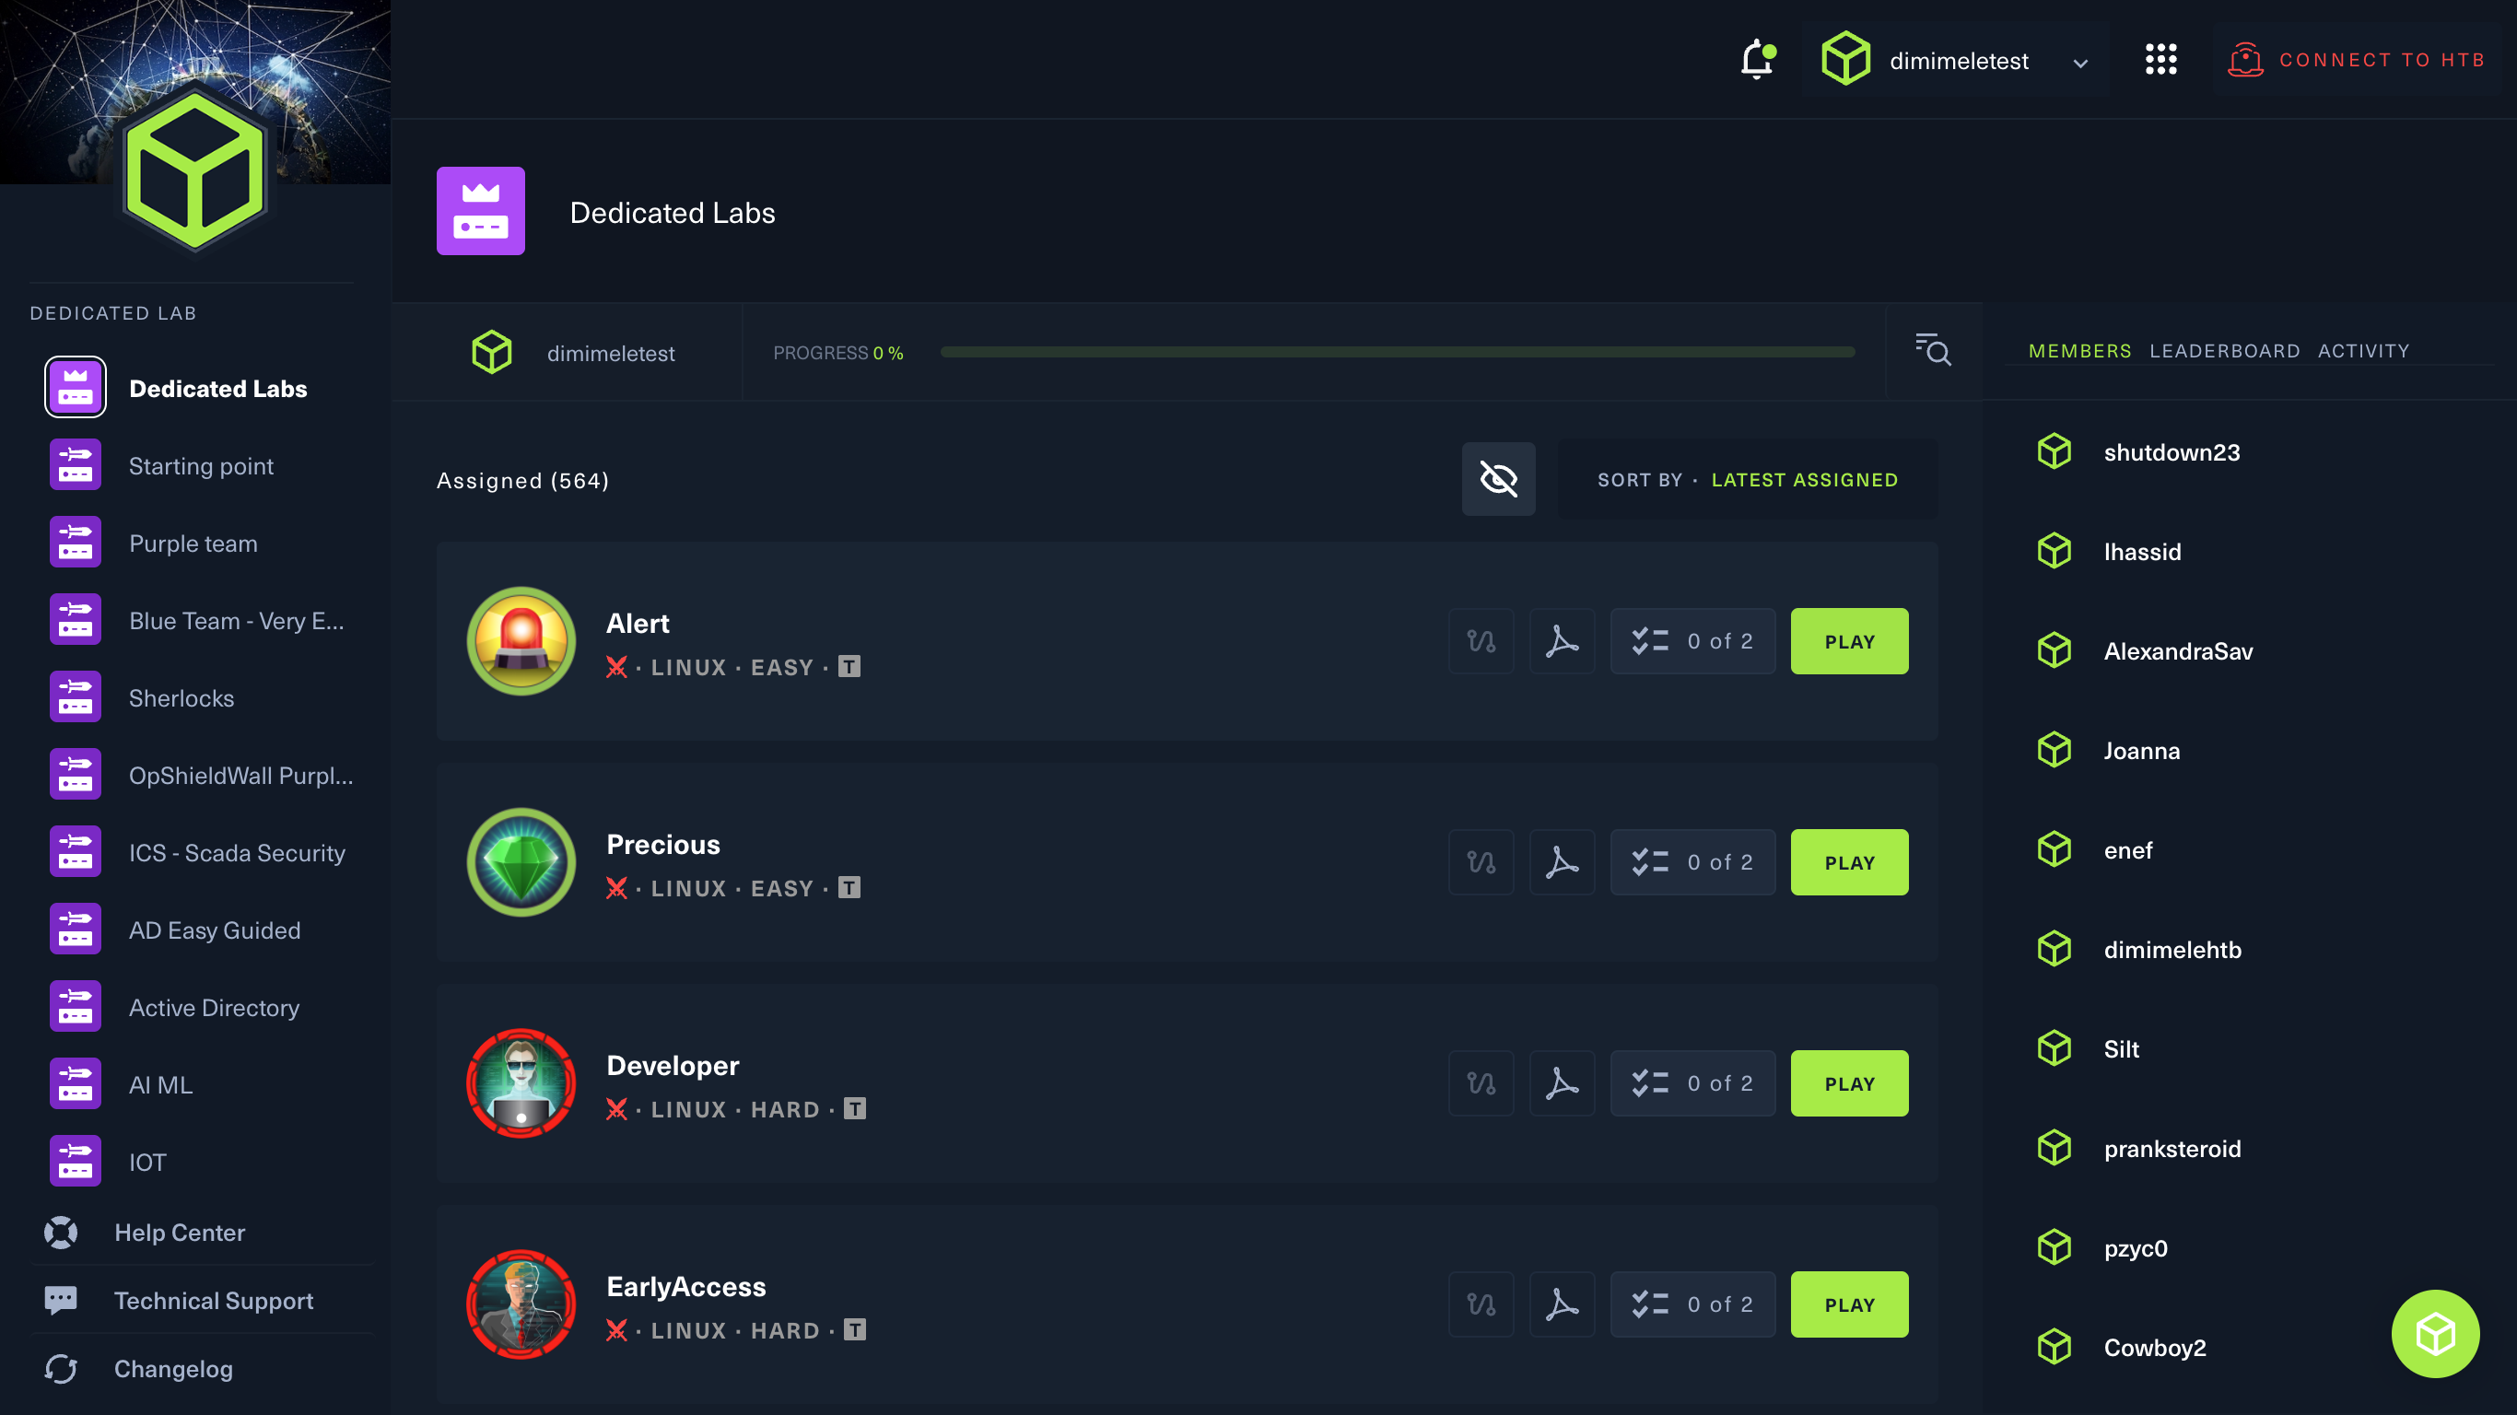Click Connect to HTB button

point(2356,60)
